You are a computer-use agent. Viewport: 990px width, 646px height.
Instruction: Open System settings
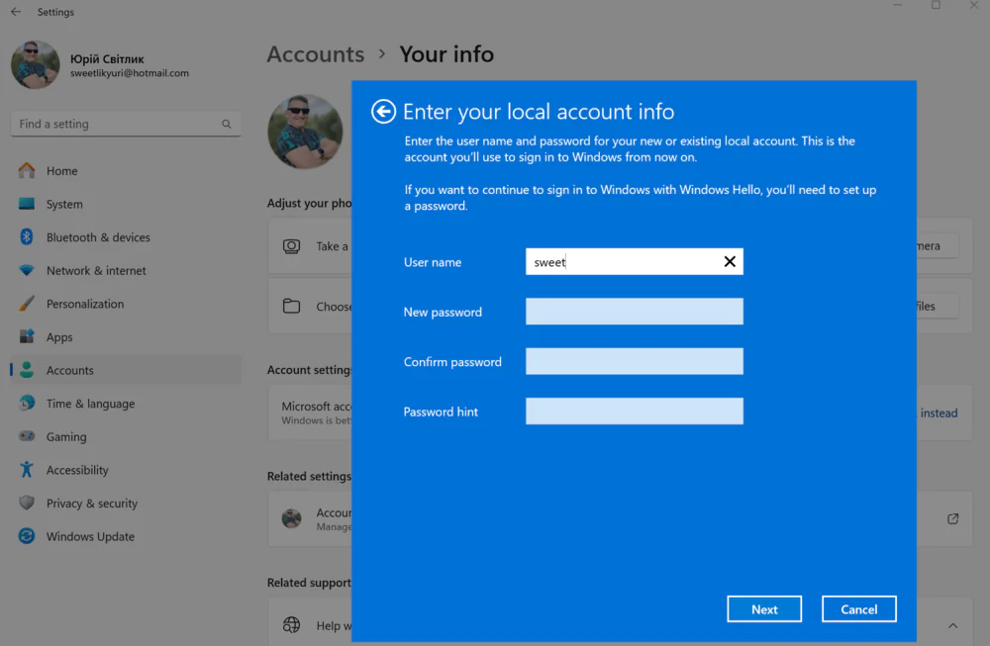point(126,205)
